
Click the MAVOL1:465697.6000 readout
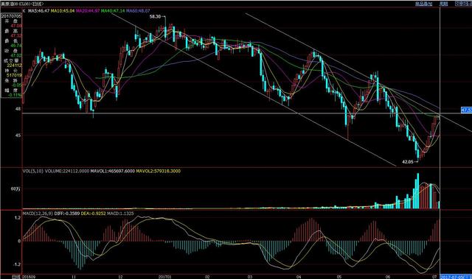[113, 171]
